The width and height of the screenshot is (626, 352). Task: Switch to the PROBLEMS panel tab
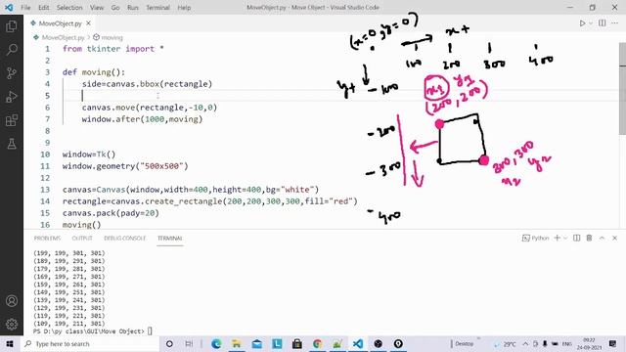coord(47,238)
